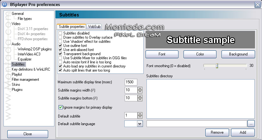Click the browse (...) directory button
This screenshot has width=262, height=140.
pos(251,124)
